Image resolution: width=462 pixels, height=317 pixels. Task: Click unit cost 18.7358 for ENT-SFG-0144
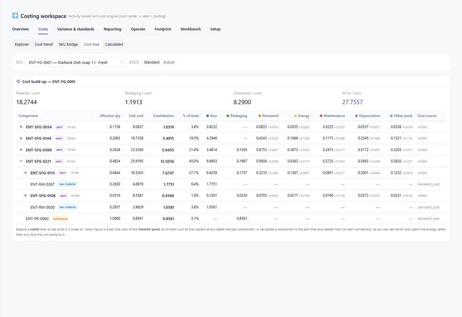(137, 138)
